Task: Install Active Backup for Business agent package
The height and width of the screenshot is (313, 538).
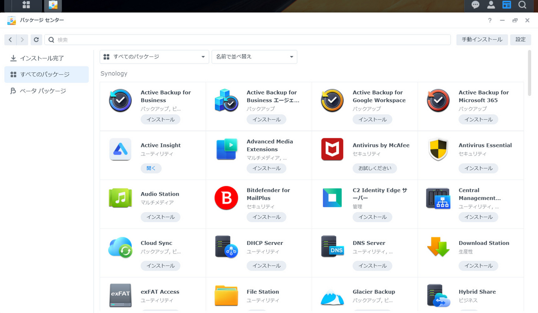Action: point(266,120)
